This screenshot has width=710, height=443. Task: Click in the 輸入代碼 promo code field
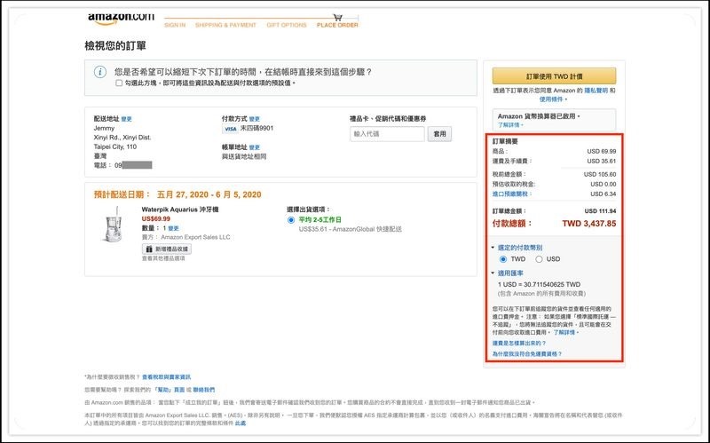(x=387, y=134)
